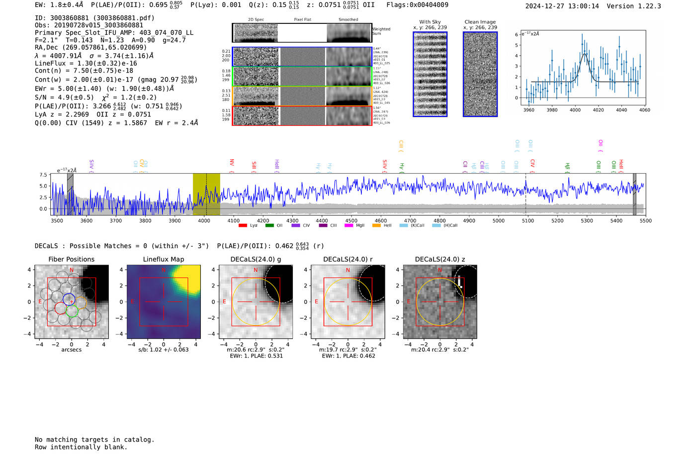Click the red SiII line marker
This screenshot has height=474, width=696.
[254, 167]
